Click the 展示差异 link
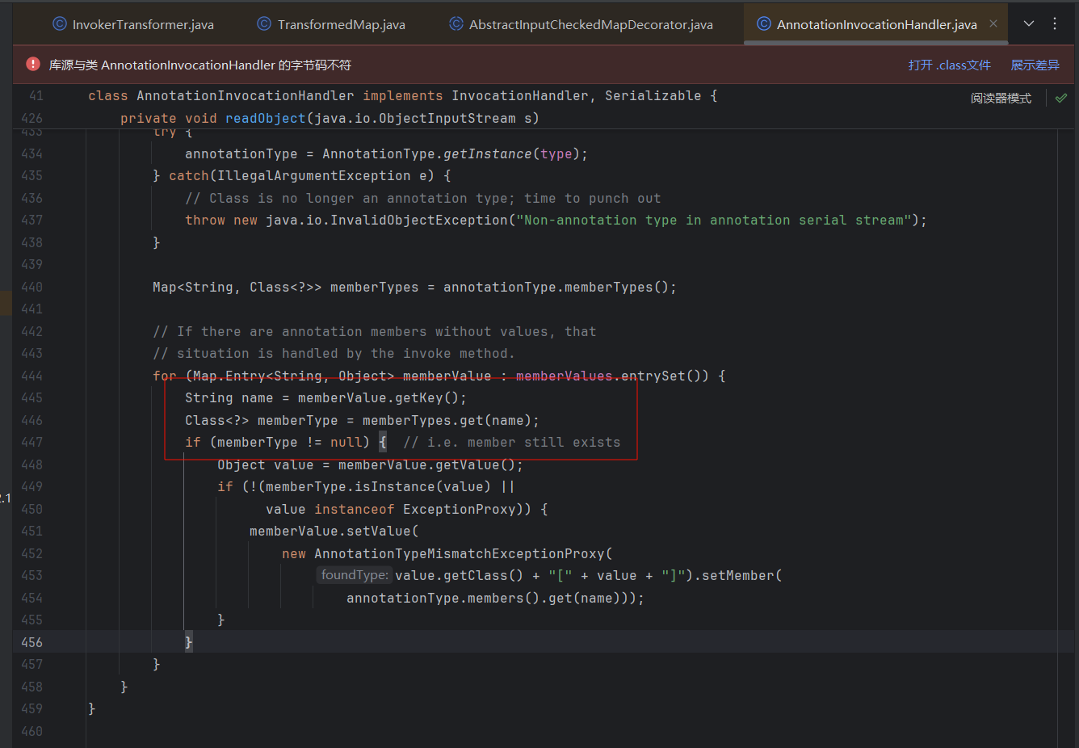Screen dimensions: 1079x748 click(x=1035, y=65)
